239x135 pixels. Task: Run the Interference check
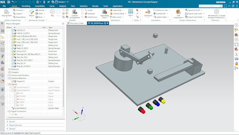(91, 17)
